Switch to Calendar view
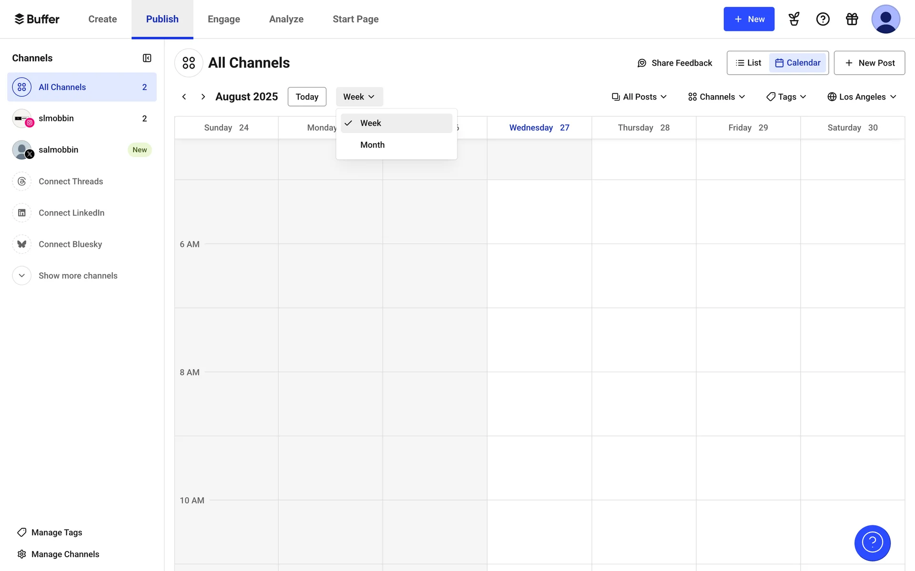The image size is (915, 571). click(798, 63)
